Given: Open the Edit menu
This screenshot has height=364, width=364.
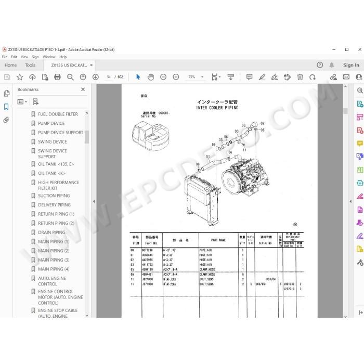Looking at the screenshot, I should pyautogui.click(x=14, y=57).
